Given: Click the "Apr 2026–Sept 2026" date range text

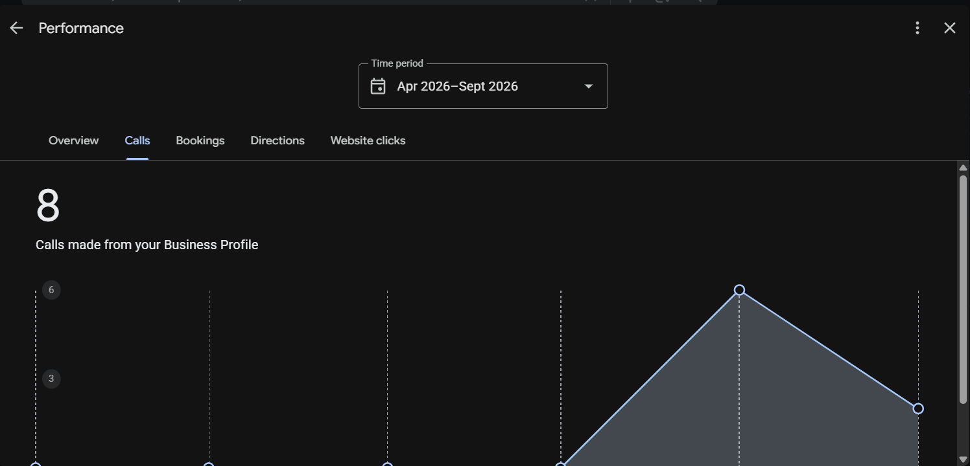Looking at the screenshot, I should 458,86.
